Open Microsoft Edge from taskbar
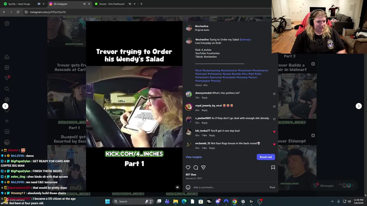Image resolution: width=367 pixels, height=206 pixels. (x=184, y=201)
